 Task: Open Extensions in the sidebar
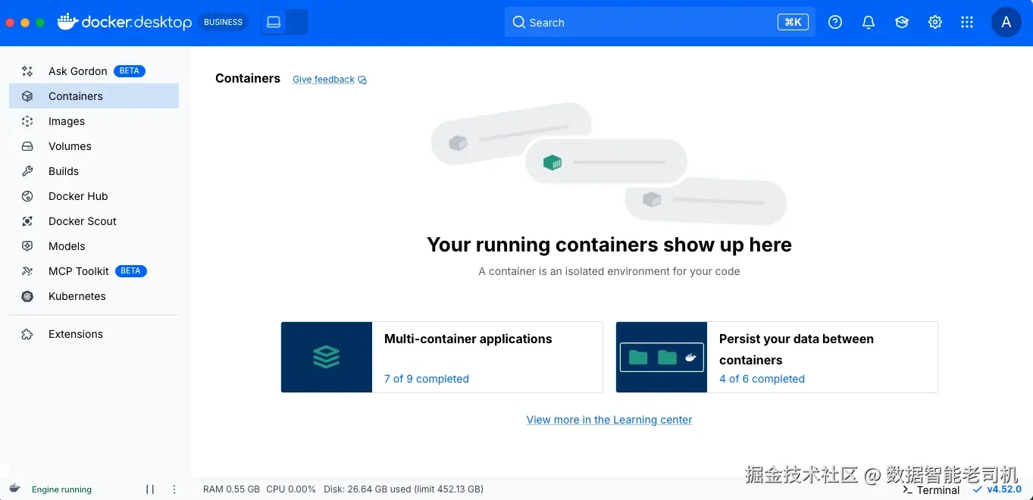[94, 334]
